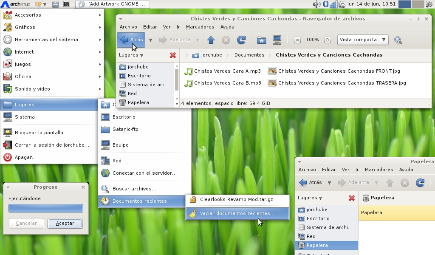Expand the Sonido y vídeo submenu

(52, 89)
